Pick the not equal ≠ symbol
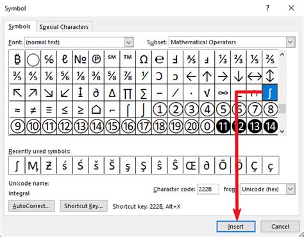Image resolution: width=304 pixels, height=237 pixels. (x=33, y=110)
